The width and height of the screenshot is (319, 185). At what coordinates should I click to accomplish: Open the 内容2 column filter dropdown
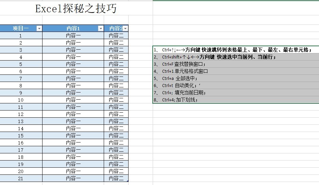[125, 29]
